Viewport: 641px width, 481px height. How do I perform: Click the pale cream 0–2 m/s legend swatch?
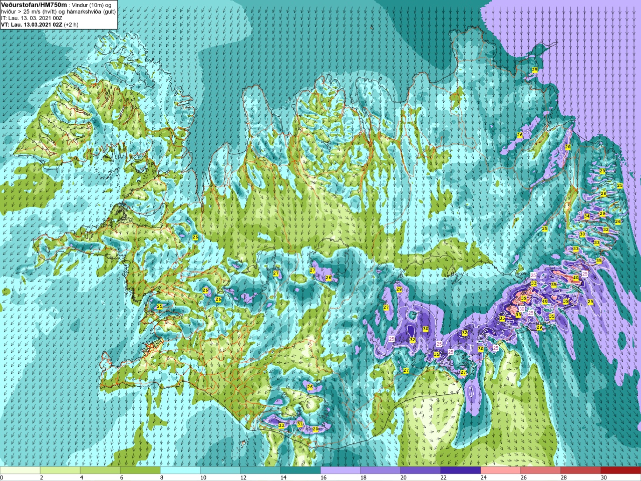[x=20, y=470]
